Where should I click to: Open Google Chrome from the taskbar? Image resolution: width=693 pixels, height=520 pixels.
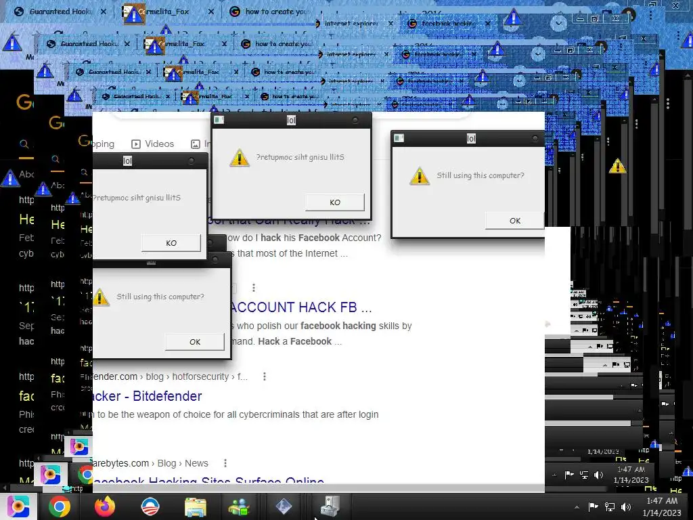click(60, 506)
